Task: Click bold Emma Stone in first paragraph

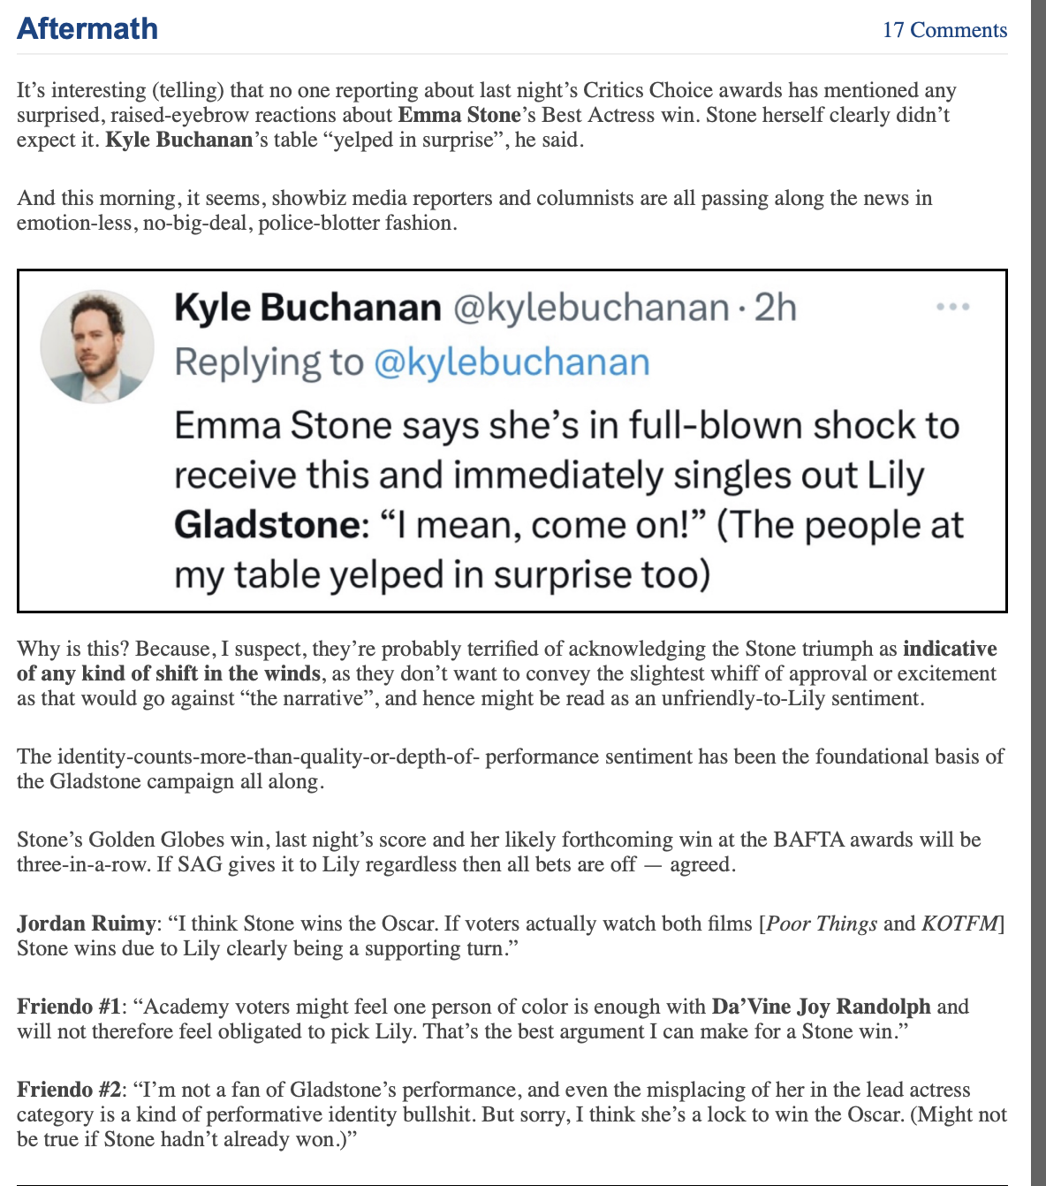Action: (459, 115)
